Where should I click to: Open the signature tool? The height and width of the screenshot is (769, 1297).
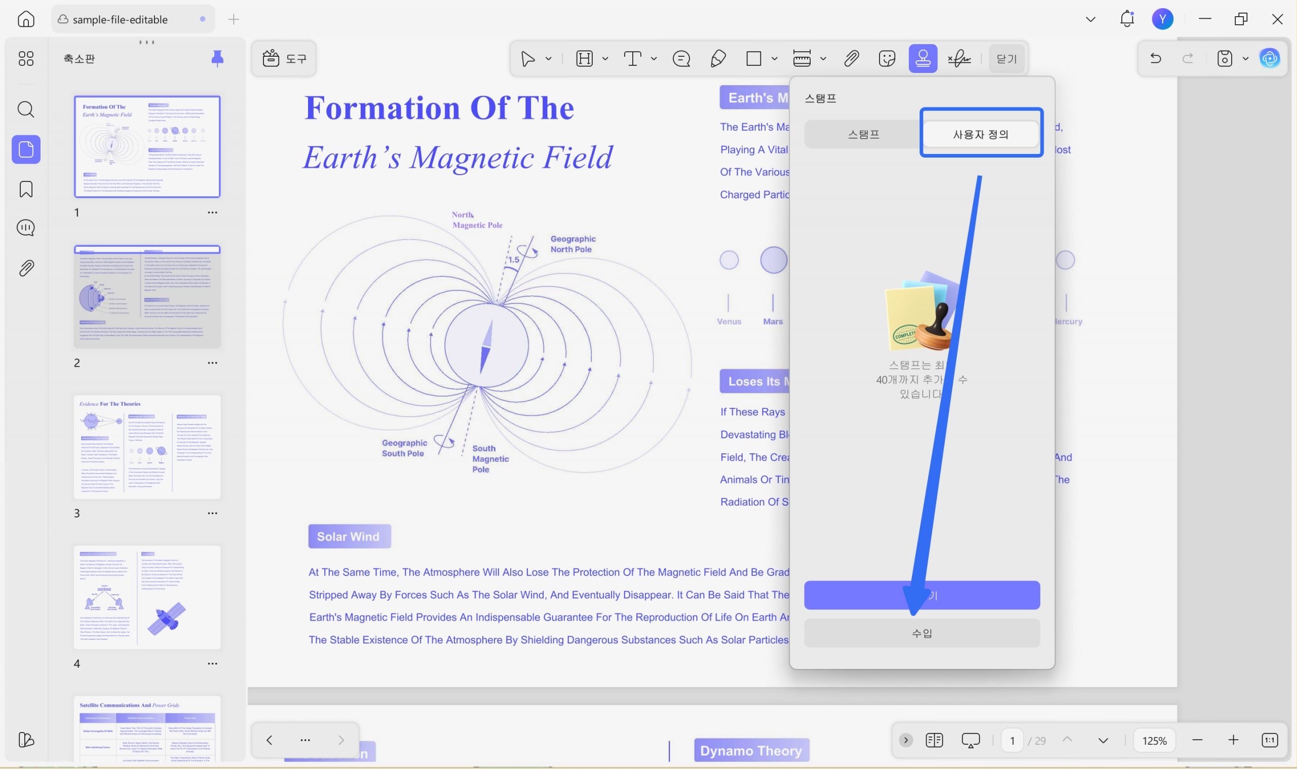(x=959, y=59)
